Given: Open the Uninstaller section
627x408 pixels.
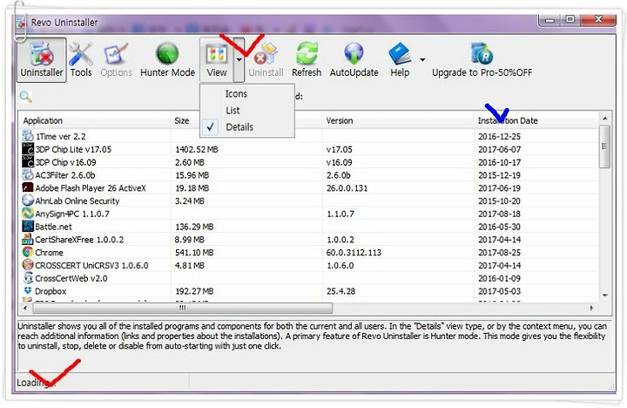Looking at the screenshot, I should [x=42, y=60].
